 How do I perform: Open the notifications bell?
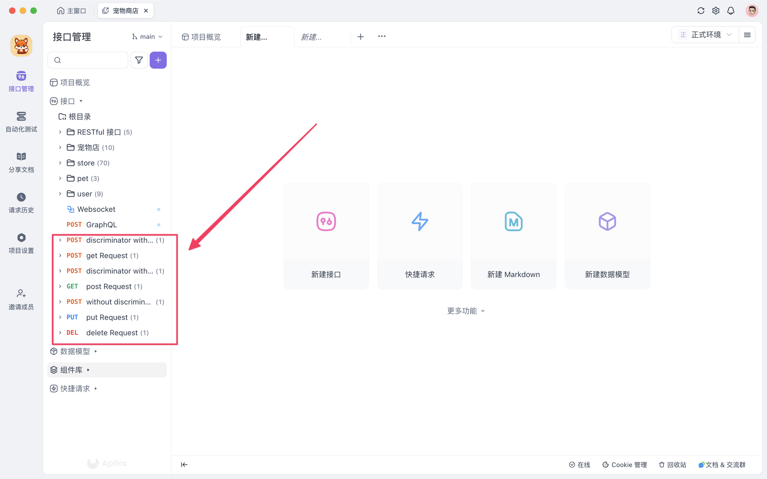click(x=731, y=11)
